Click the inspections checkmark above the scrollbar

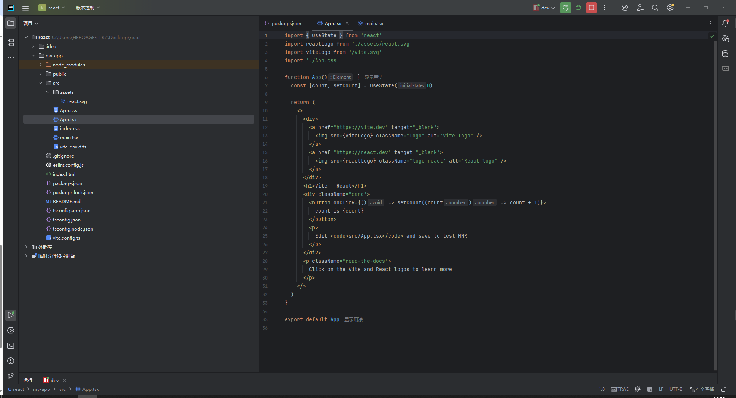tap(712, 36)
